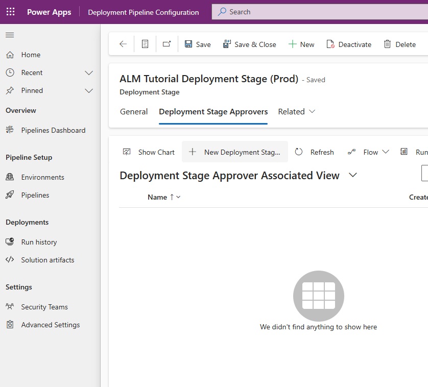Switch to the General tab
The image size is (428, 387).
[x=134, y=112]
